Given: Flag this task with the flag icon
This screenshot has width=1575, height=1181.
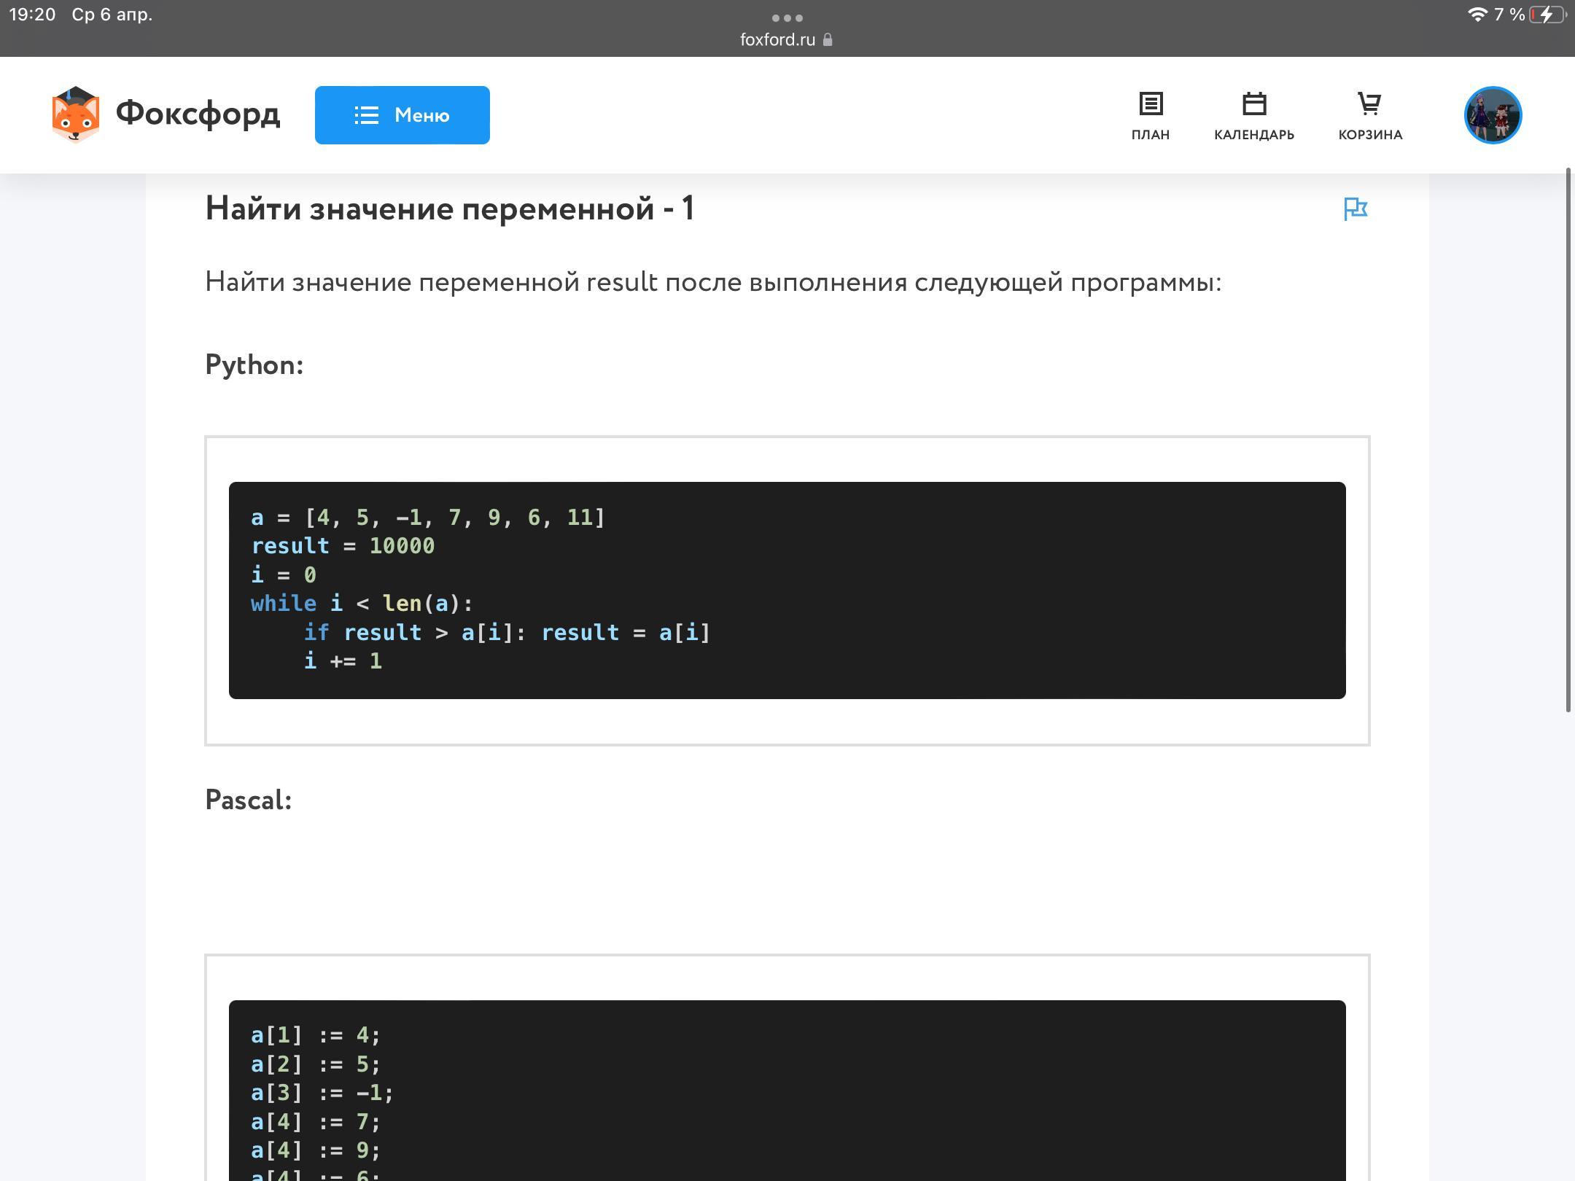Looking at the screenshot, I should pyautogui.click(x=1355, y=209).
